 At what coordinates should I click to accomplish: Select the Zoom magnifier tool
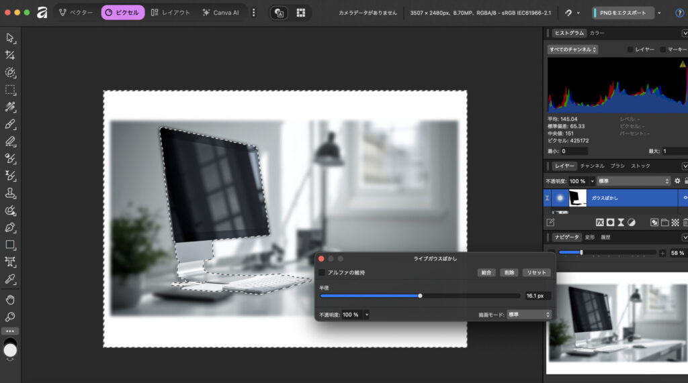pyautogui.click(x=10, y=317)
